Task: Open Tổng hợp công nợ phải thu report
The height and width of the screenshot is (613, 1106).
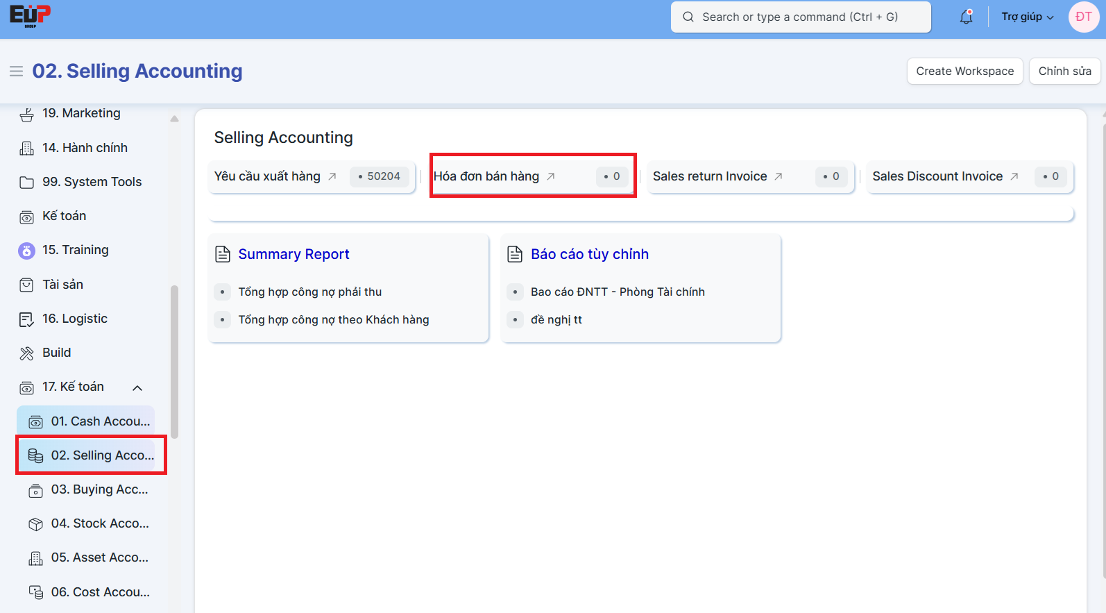Action: point(309,292)
